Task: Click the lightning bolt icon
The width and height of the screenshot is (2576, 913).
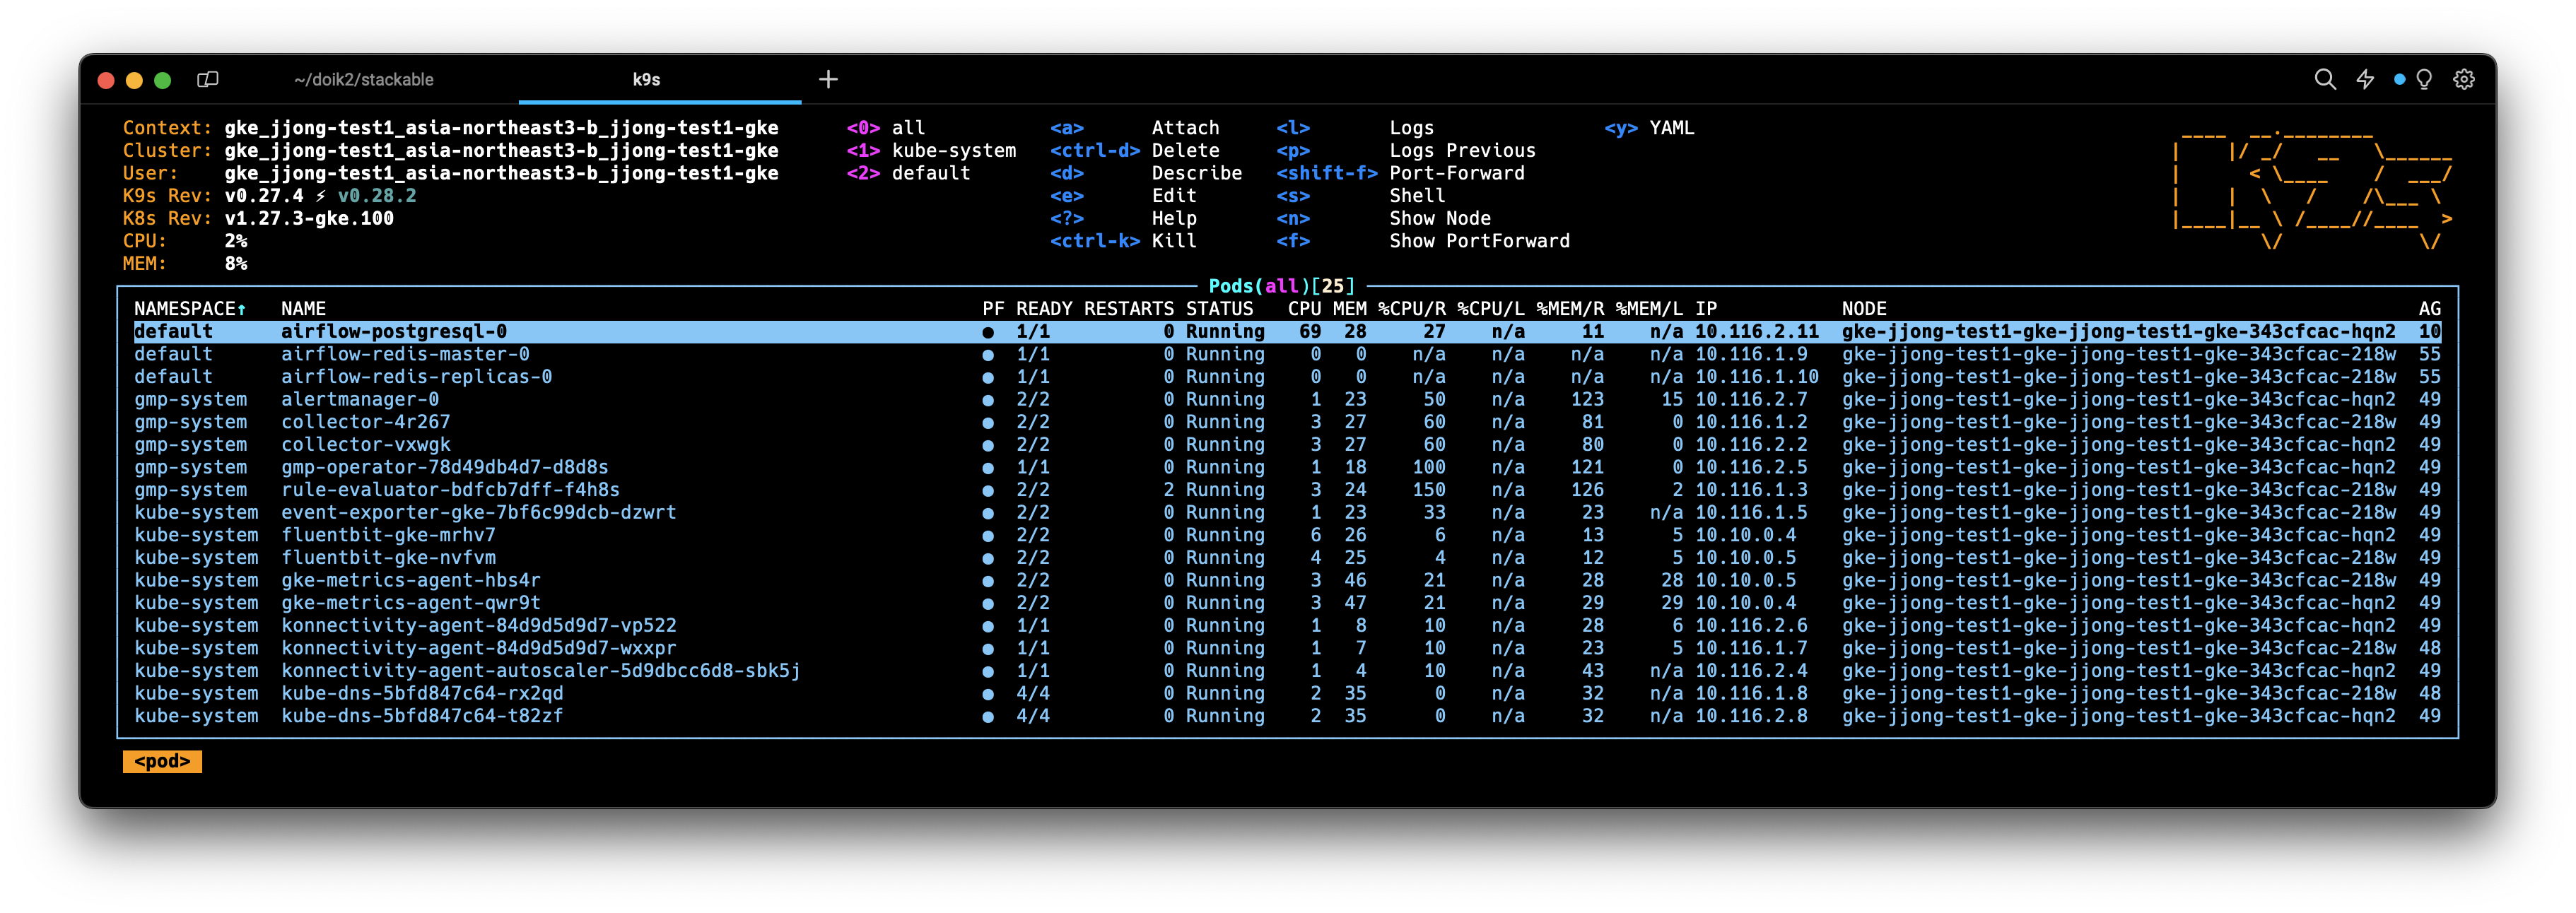Action: (2365, 79)
